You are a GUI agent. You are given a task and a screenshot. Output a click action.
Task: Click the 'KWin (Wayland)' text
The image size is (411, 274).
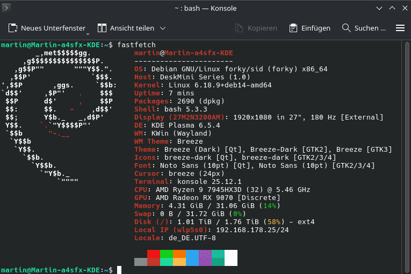click(182, 134)
